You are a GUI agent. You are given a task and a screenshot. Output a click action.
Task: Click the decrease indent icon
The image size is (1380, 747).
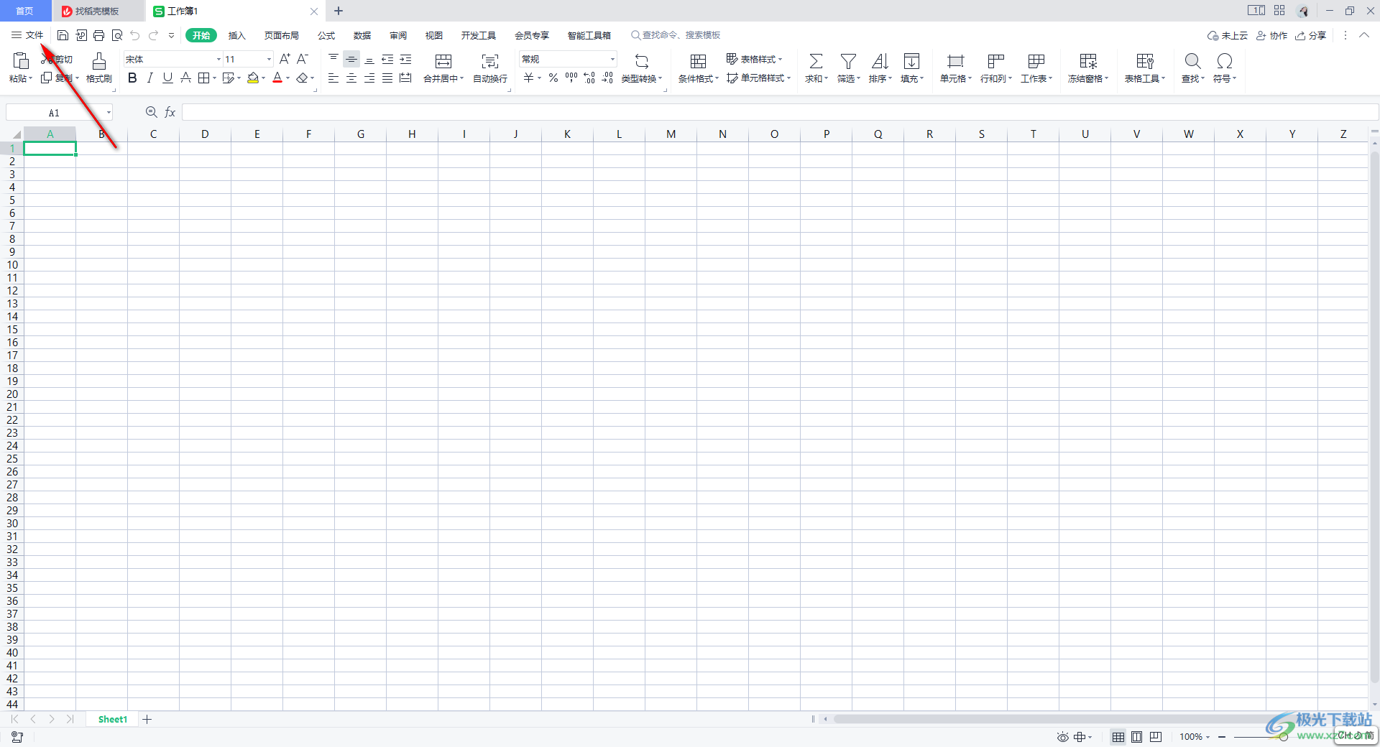point(387,59)
